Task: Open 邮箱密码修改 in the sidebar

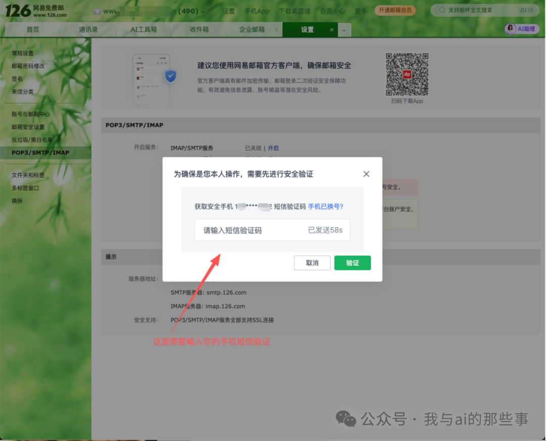Action: point(28,66)
